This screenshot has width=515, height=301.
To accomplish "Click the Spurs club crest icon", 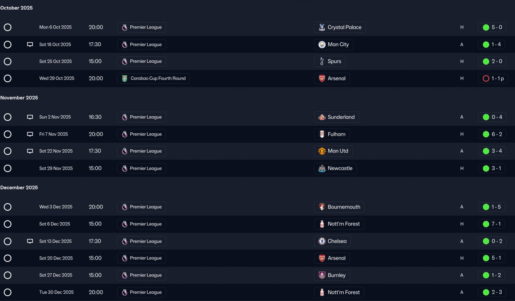I will click(322, 62).
